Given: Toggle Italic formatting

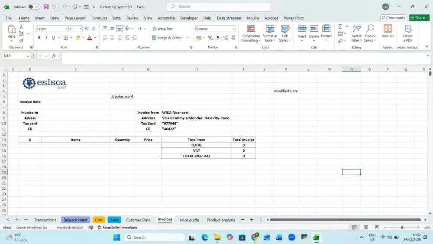Looking at the screenshot, I should pos(46,38).
